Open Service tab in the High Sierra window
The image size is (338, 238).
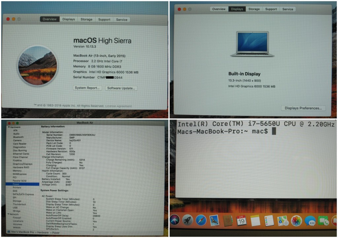(x=121, y=19)
